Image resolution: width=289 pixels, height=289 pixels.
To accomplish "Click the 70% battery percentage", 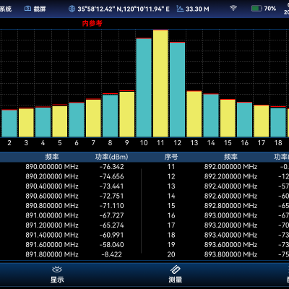I will click(270, 9).
